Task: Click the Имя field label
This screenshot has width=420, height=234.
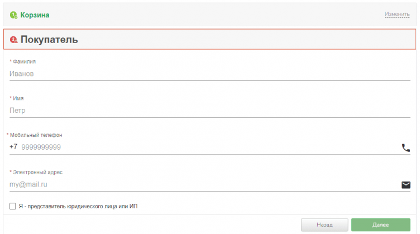Action: pyautogui.click(x=18, y=98)
